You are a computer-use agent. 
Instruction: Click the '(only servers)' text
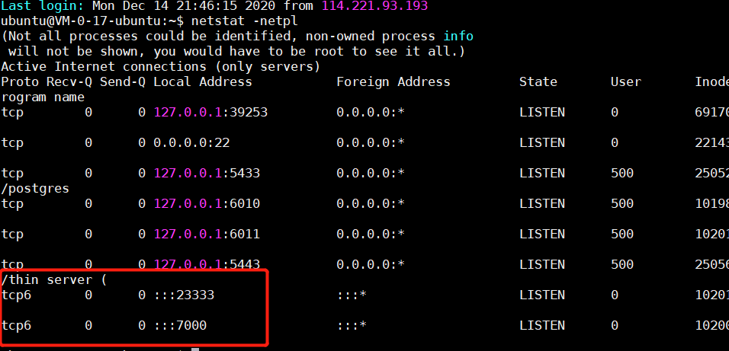coord(268,67)
